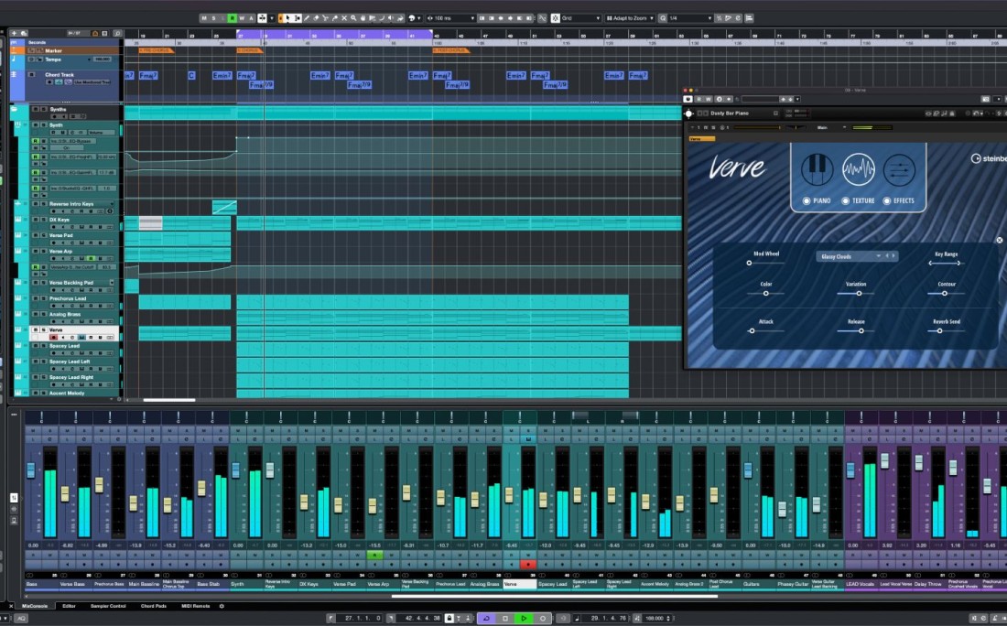Mute the Verve track
Viewport: 1007px width, 626px height.
(35, 330)
